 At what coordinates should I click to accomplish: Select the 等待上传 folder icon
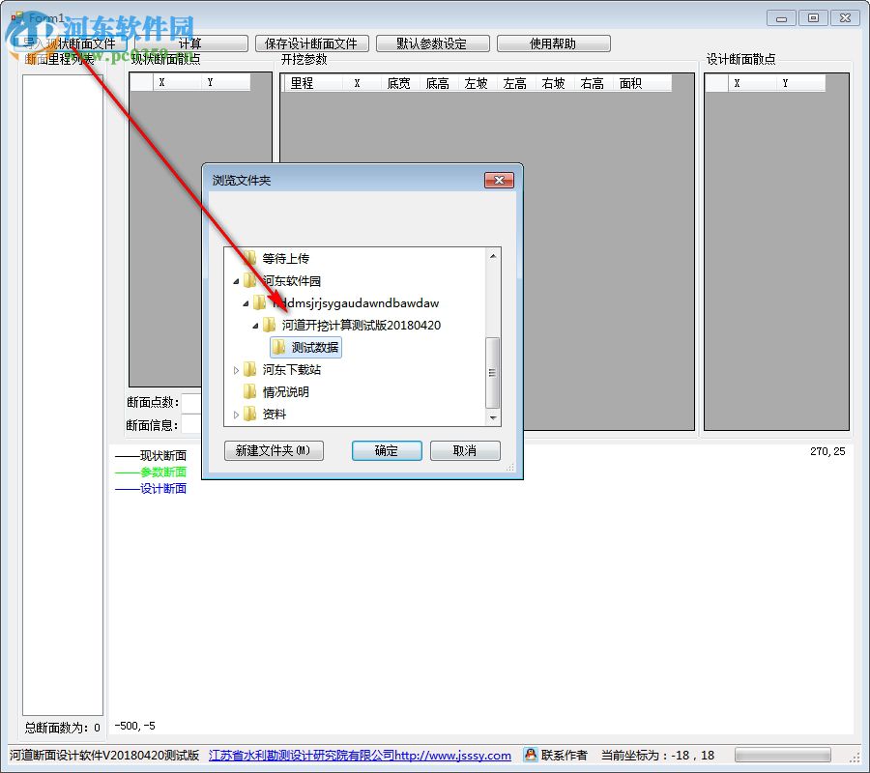pyautogui.click(x=249, y=258)
